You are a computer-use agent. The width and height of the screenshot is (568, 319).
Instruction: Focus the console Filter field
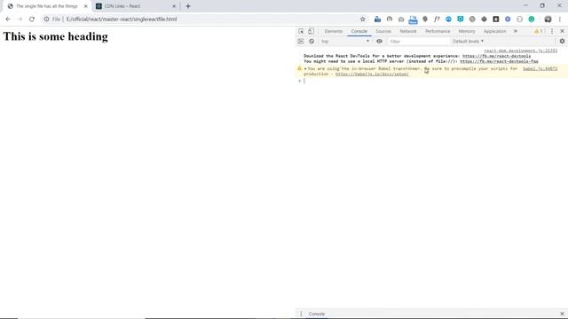pyautogui.click(x=418, y=42)
